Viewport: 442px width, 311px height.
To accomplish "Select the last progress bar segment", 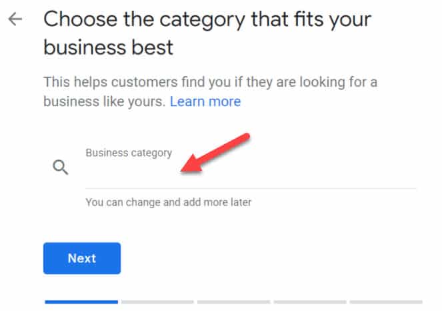I will pos(385,302).
